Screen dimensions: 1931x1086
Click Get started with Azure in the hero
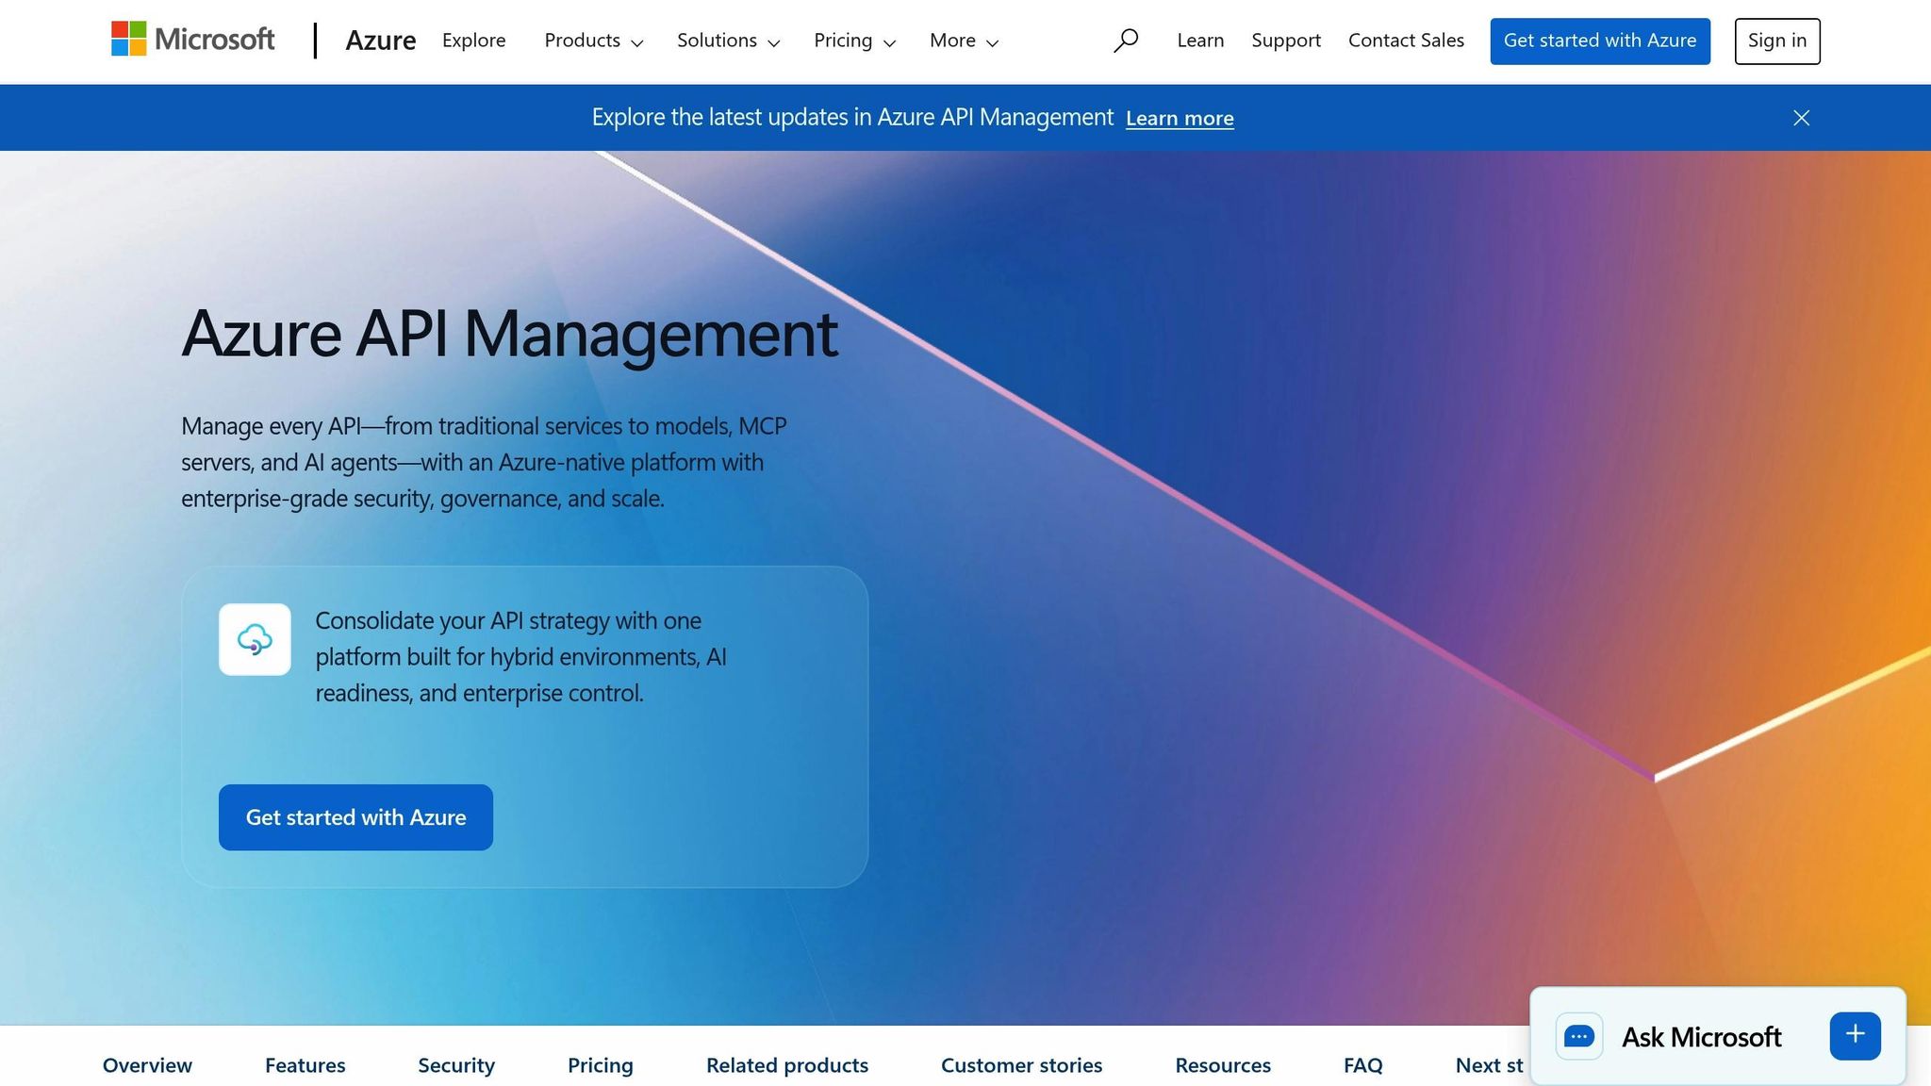click(355, 816)
